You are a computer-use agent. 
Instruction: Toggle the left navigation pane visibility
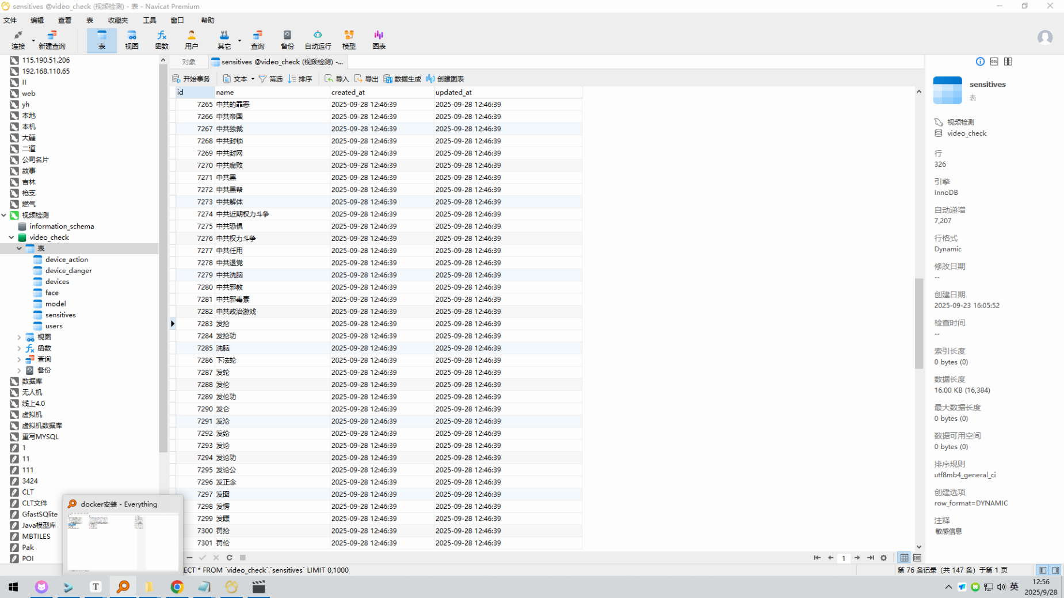1043,570
